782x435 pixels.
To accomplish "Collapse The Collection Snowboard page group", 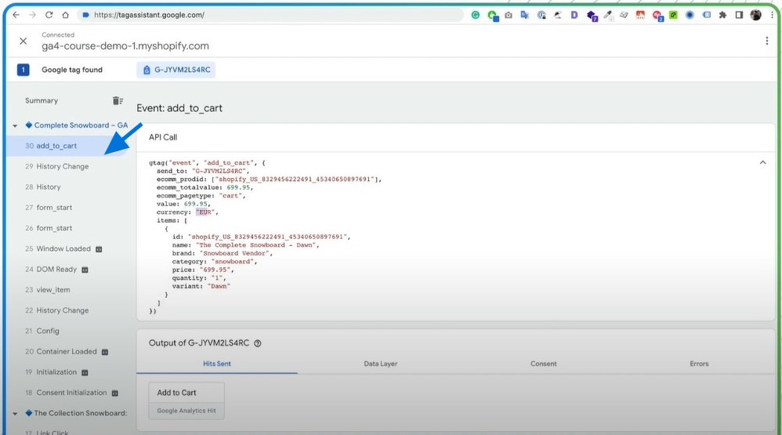I will click(15, 414).
